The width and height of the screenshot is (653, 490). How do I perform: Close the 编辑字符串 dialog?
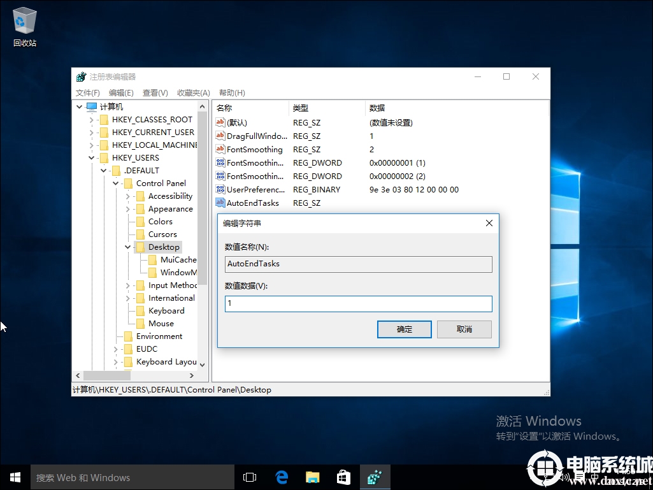489,223
